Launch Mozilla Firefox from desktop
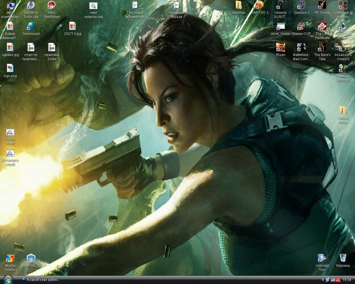This screenshot has height=284, width=355. pos(10,258)
